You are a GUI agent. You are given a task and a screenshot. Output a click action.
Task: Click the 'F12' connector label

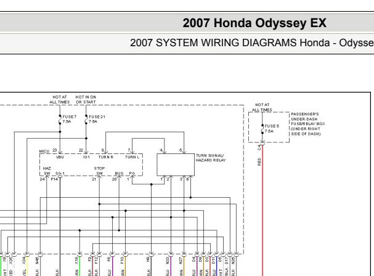[96, 260]
